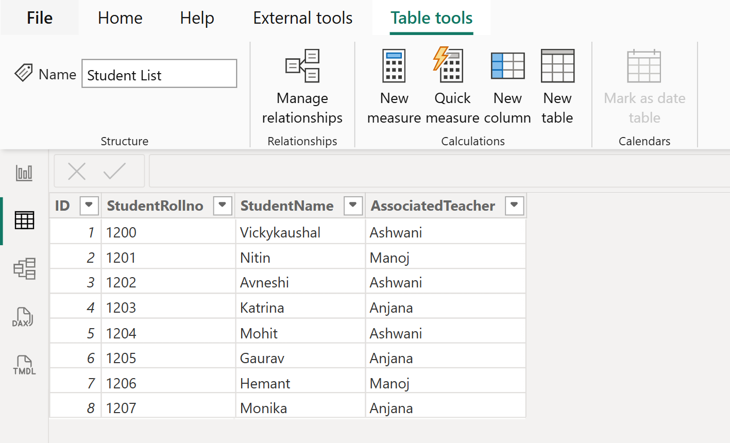Viewport: 730px width, 443px height.
Task: Open the ID column filter dropdown
Action: (x=89, y=206)
